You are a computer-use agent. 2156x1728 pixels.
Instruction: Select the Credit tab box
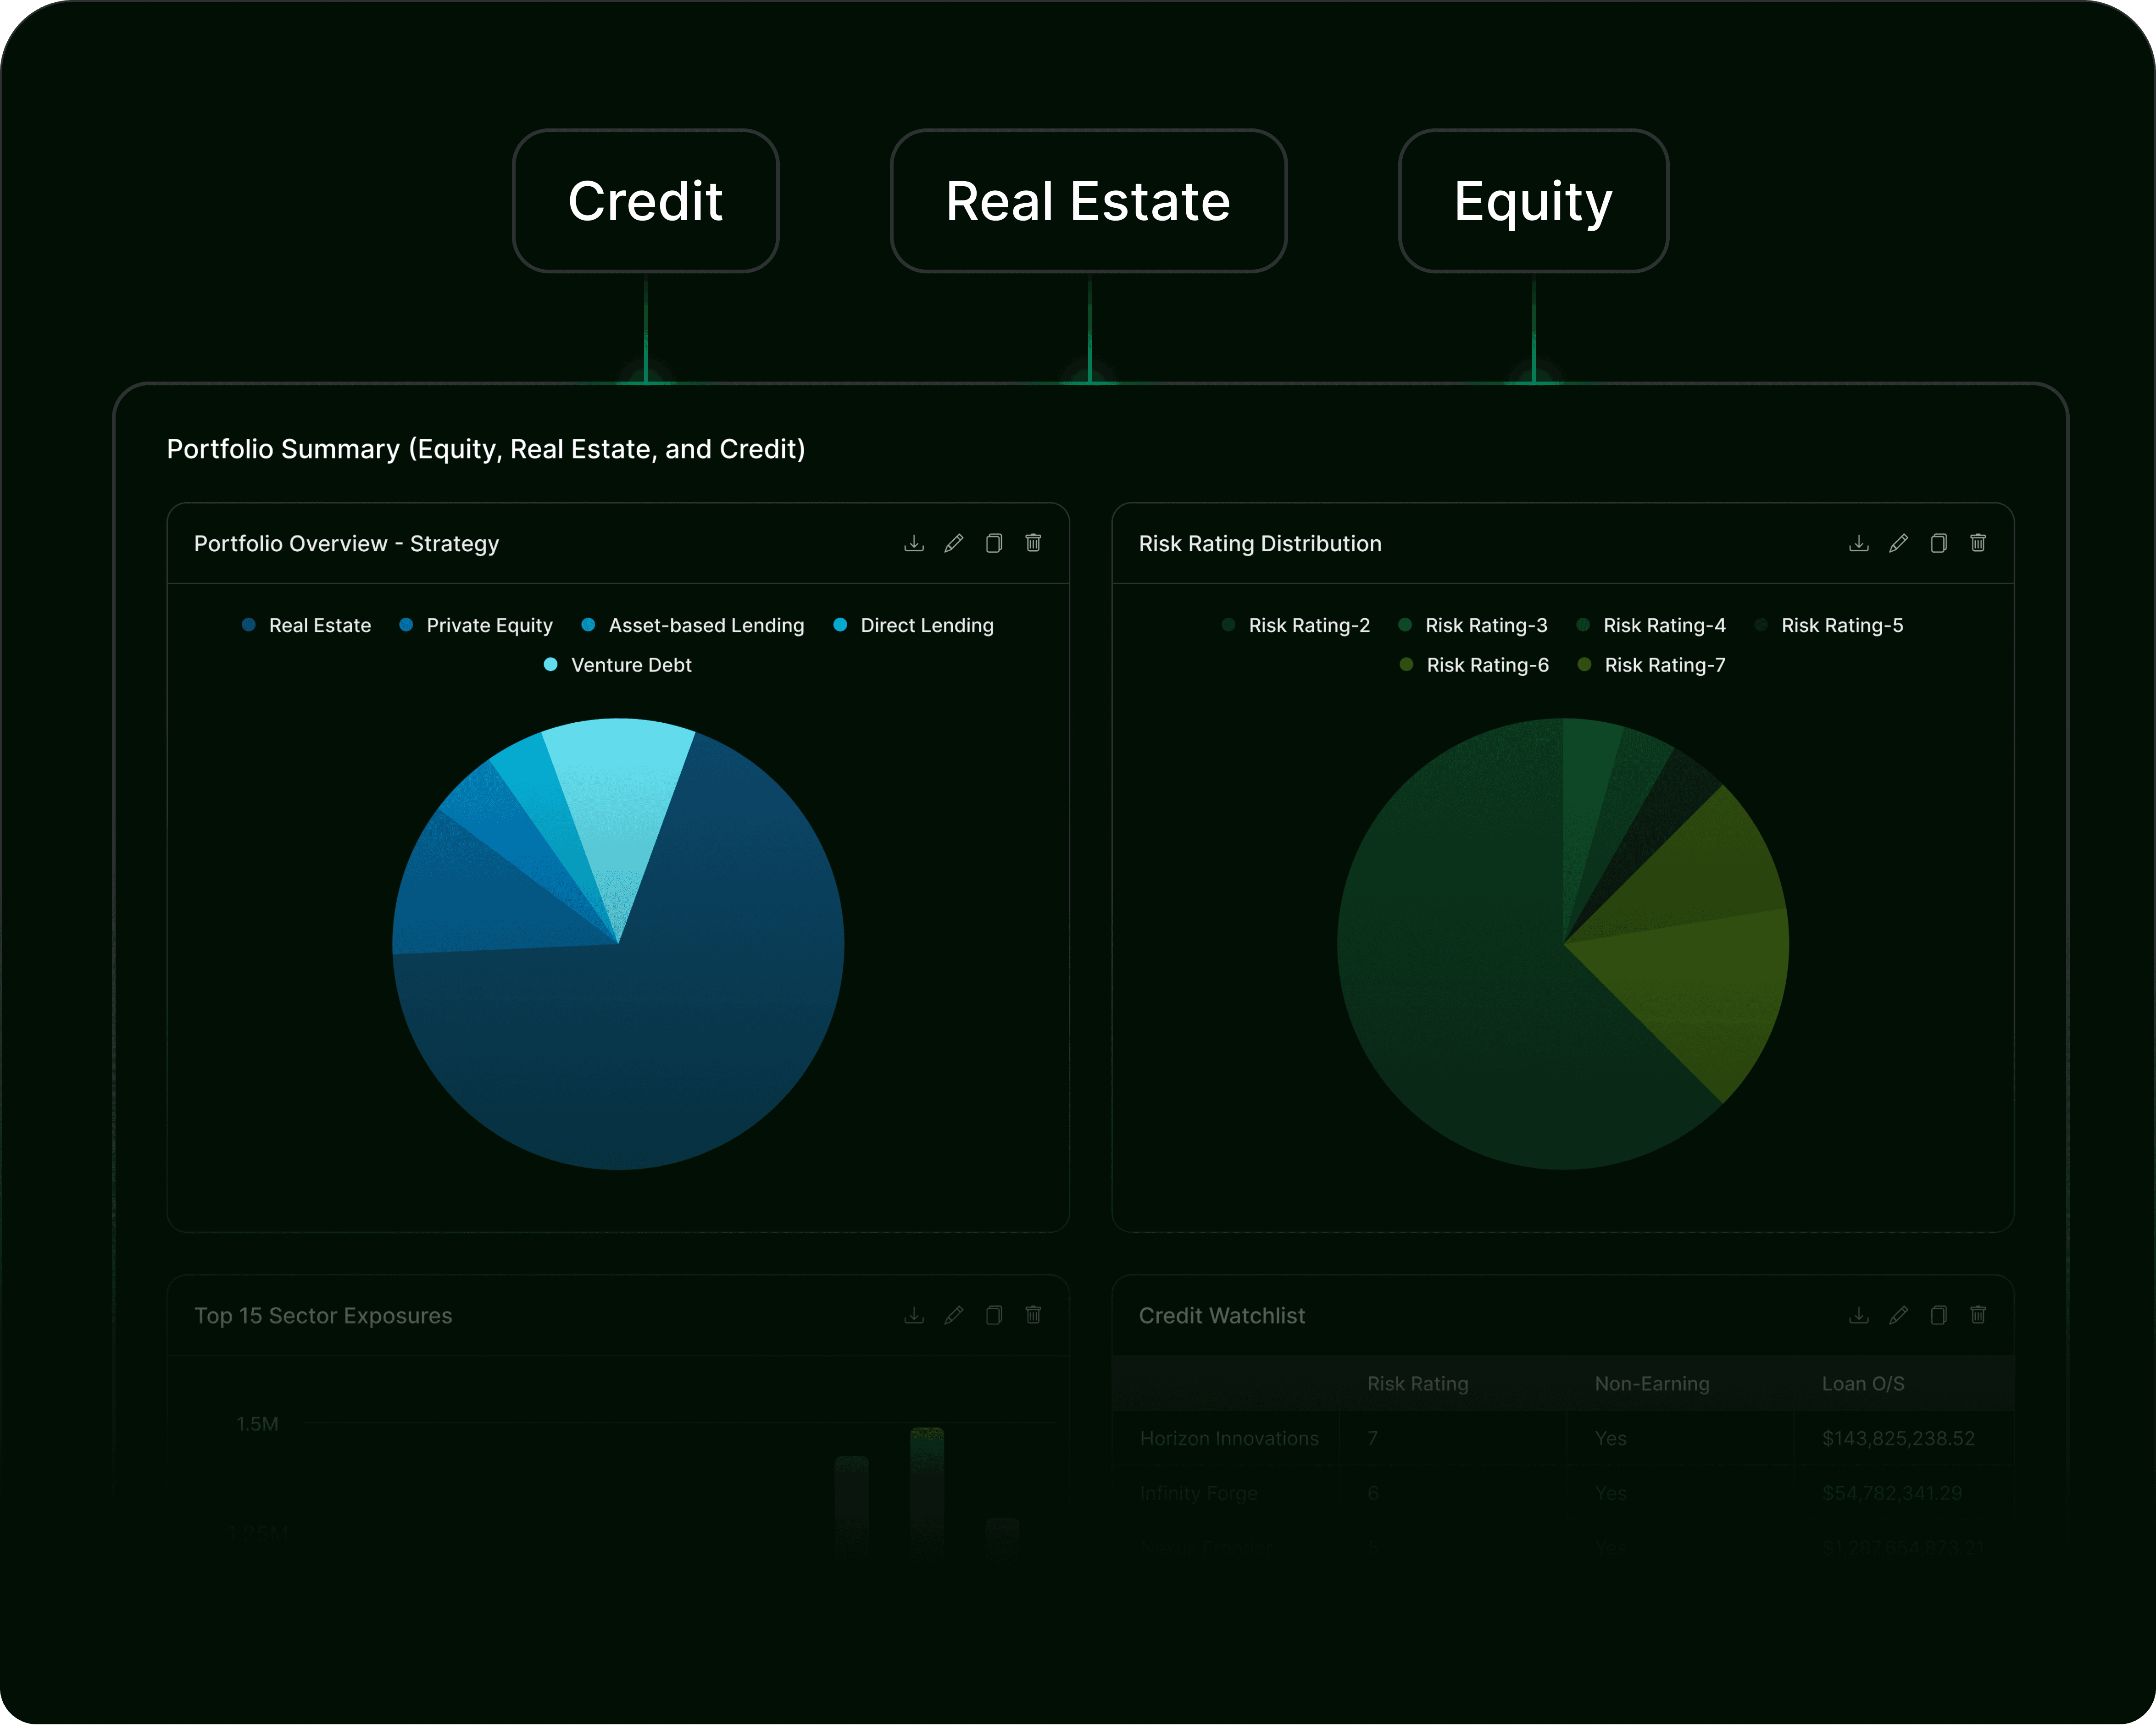(x=645, y=201)
